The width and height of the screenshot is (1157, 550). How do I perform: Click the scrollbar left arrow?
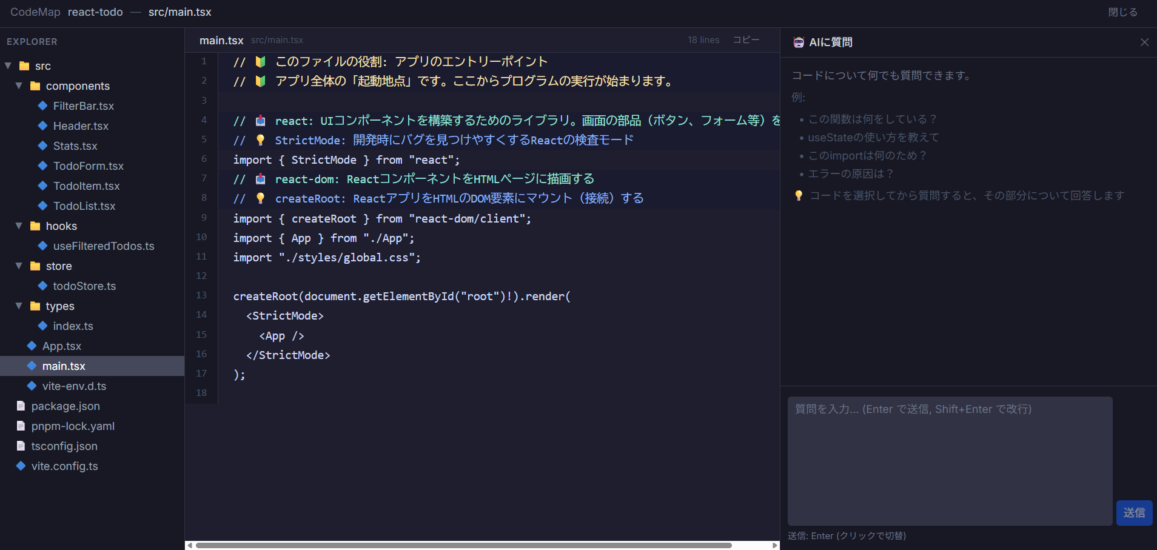click(x=190, y=545)
